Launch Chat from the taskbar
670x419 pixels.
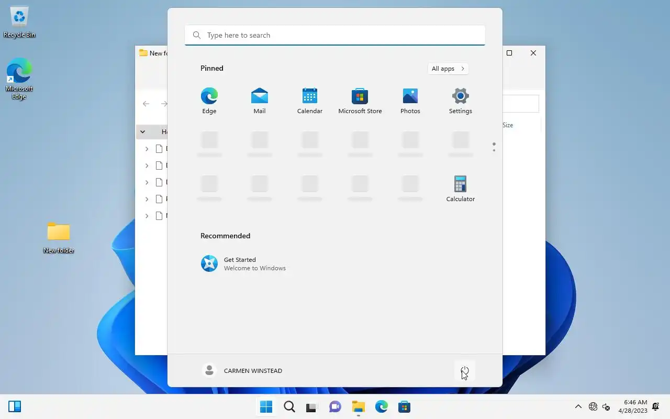335,406
